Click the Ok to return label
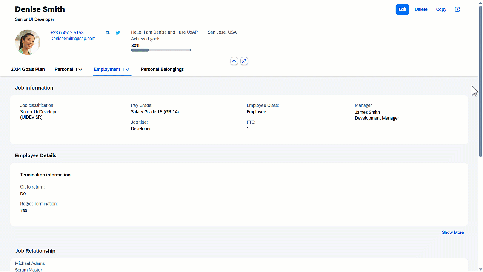The image size is (483, 272). point(32,187)
